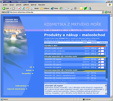
Task: Open the Mail envelope icon
Action: pyautogui.click(x=66, y=9)
